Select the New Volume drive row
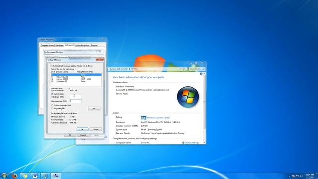 pos(76,77)
